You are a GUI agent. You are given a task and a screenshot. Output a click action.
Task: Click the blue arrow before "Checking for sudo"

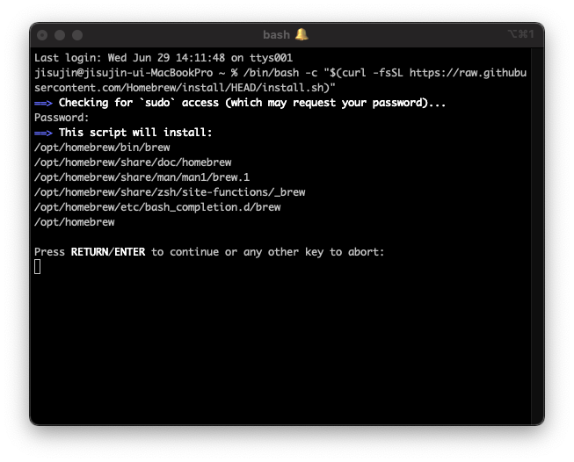(44, 103)
